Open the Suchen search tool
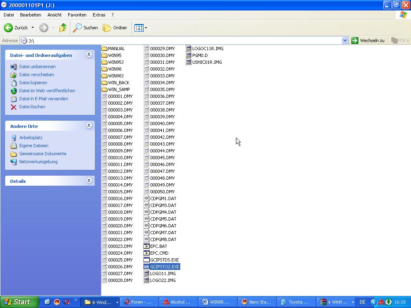The image size is (411, 308). pyautogui.click(x=85, y=28)
